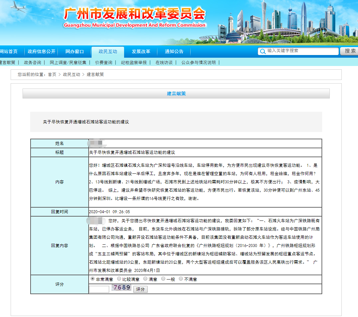Select the 一般 rating option
The width and height of the screenshot is (358, 317).
tap(163, 279)
